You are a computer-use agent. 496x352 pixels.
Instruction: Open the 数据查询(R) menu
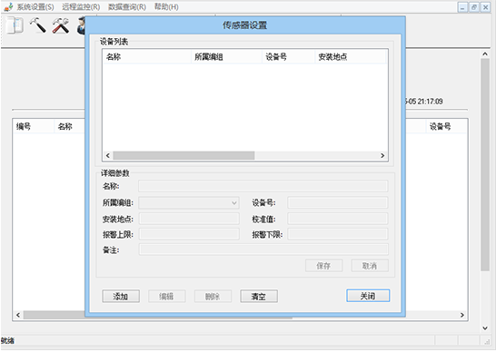pyautogui.click(x=127, y=7)
